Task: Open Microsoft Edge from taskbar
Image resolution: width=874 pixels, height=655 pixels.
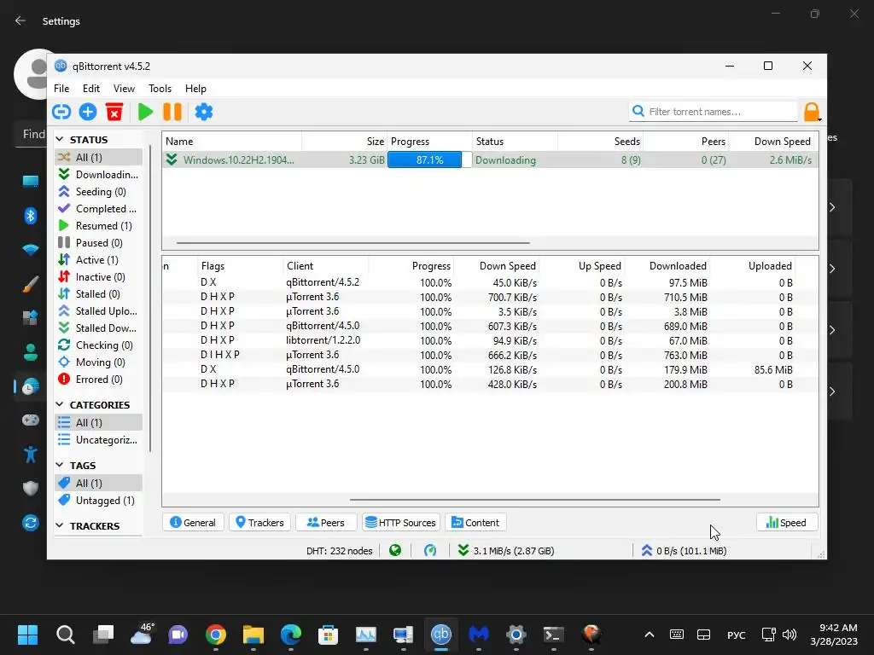Action: tap(290, 635)
